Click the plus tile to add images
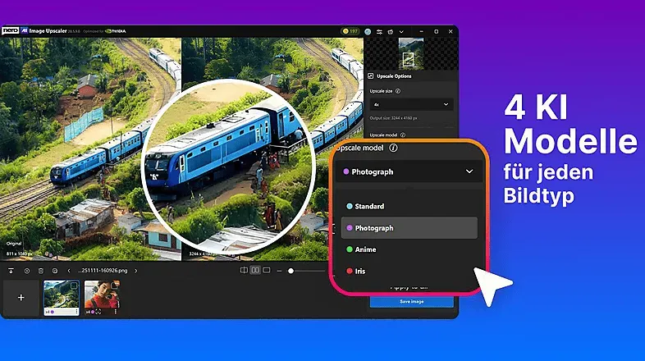 [x=21, y=297]
